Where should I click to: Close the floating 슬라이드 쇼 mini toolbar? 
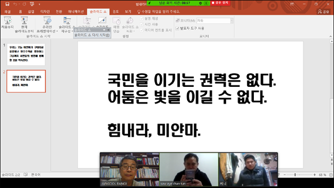click(x=108, y=30)
